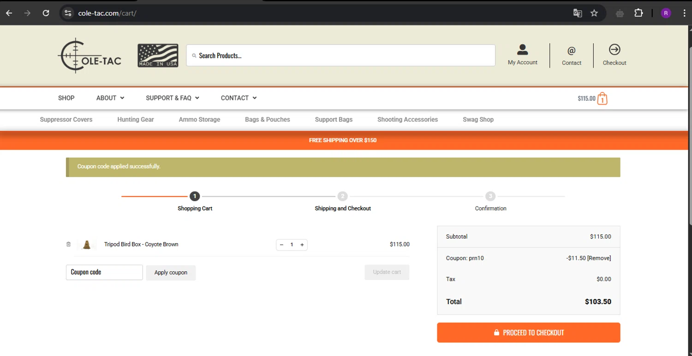The height and width of the screenshot is (356, 692).
Task: Expand the ABOUT dropdown menu
Action: point(110,98)
